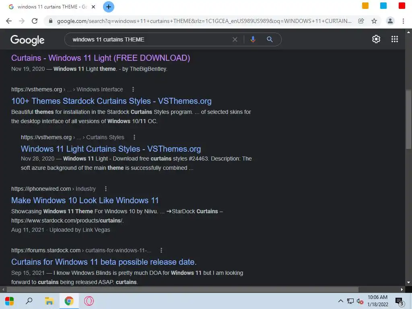This screenshot has width=412, height=309.
Task: Open options for vsthemes.org Curtains Styles result
Action: 134,137
